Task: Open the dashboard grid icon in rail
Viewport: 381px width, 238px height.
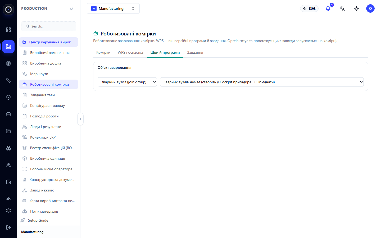Action: (8, 30)
